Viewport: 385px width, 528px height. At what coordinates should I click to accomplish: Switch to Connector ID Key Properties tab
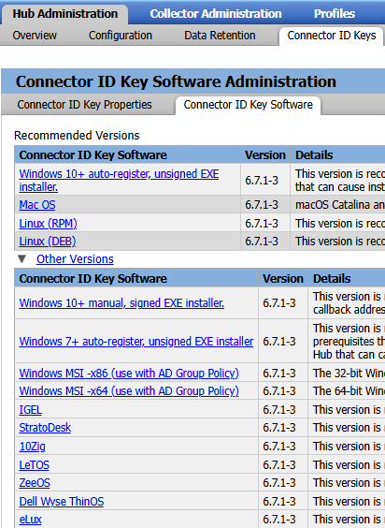tap(84, 105)
